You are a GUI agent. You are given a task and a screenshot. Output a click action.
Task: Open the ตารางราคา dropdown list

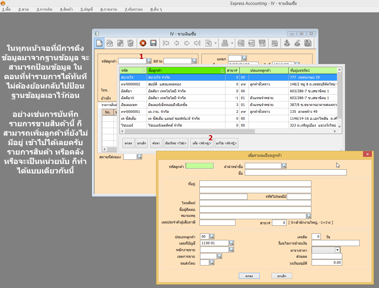pyautogui.click(x=337, y=250)
